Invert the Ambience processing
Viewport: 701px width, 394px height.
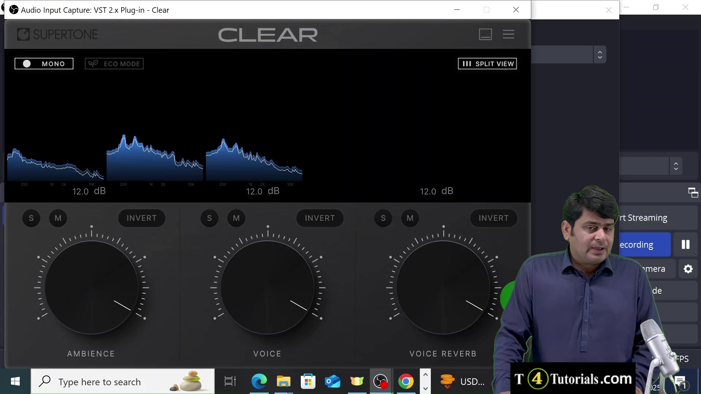tap(142, 218)
